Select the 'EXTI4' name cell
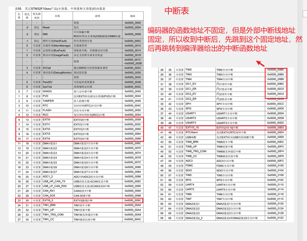This screenshot has height=241, width=307. pos(57,139)
